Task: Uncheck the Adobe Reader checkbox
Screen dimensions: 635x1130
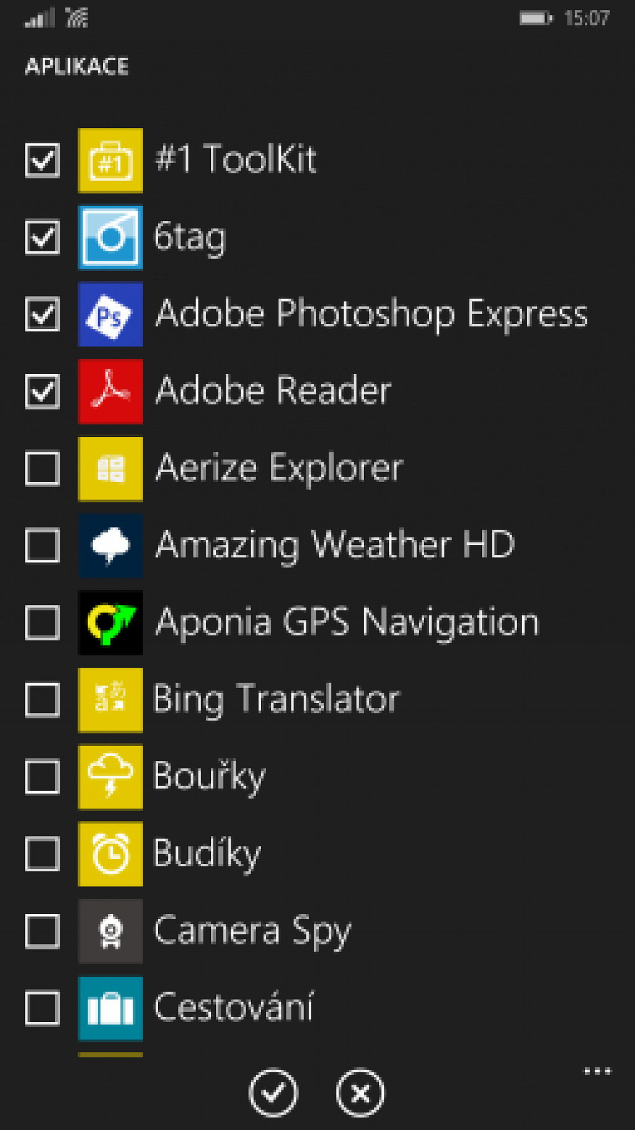Action: tap(42, 392)
